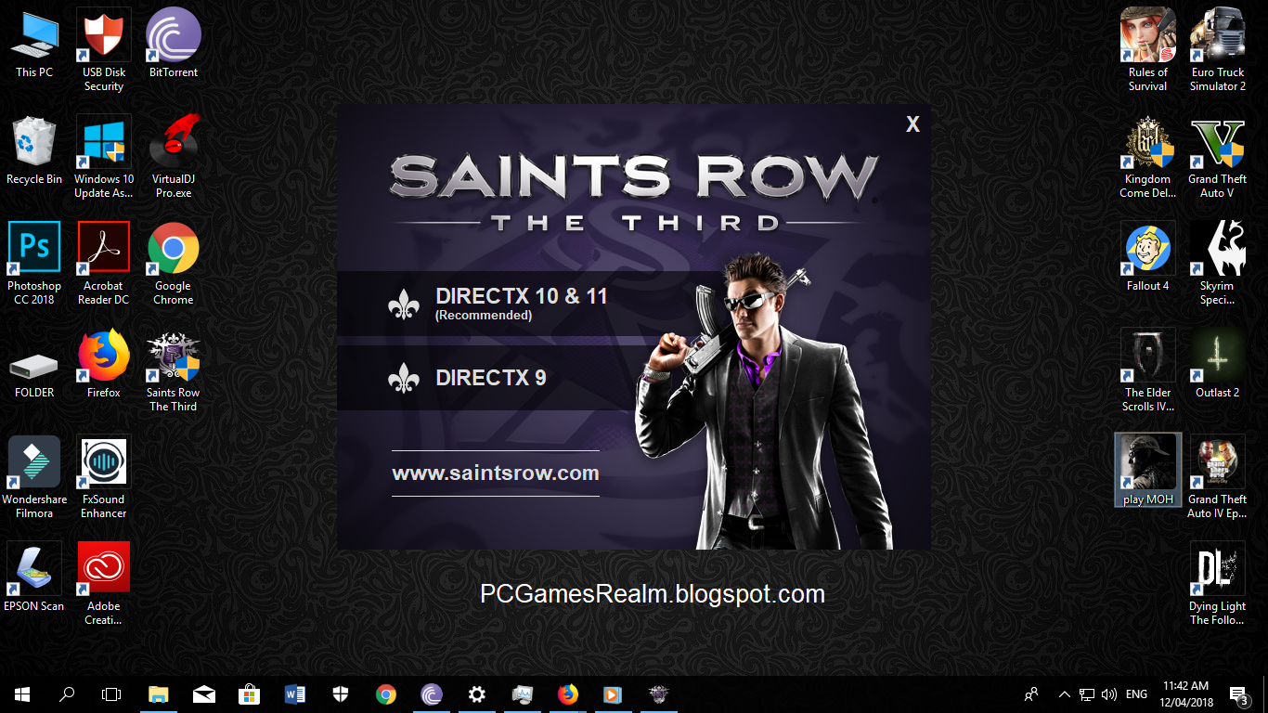Screen dimensions: 1268x713
Task: Launch VirtualDJ Pro.exe shortcut
Action: (x=174, y=157)
